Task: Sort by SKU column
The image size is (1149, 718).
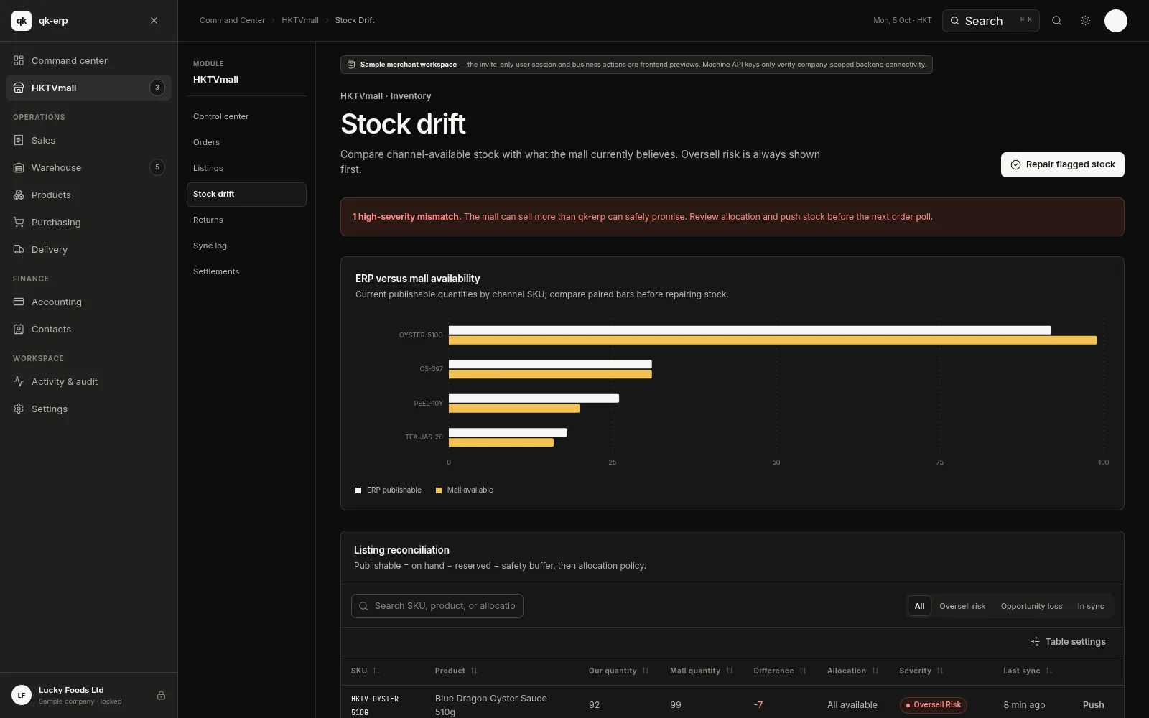Action: click(x=365, y=671)
